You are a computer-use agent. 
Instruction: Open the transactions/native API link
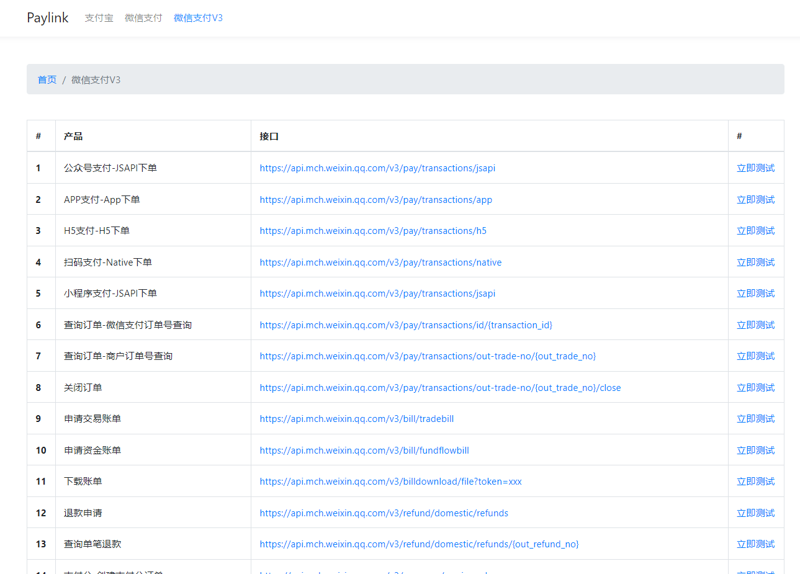380,262
